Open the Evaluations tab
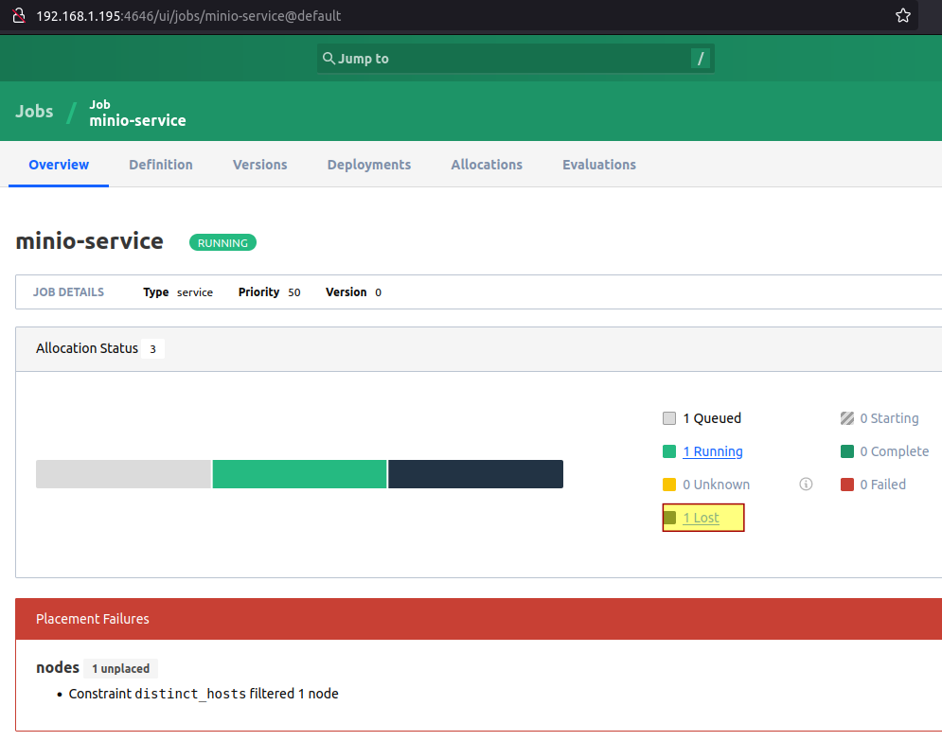This screenshot has height=741, width=942. pos(599,165)
